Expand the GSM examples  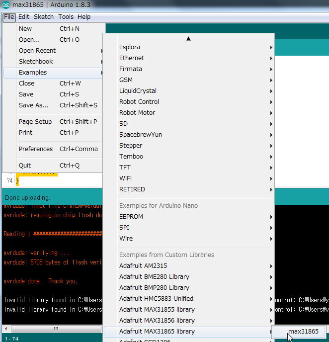coord(189,80)
